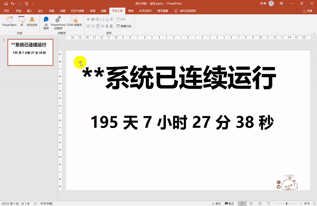Open Customize Quick Access Toolbar dropdown
317x206 pixels.
33,3
